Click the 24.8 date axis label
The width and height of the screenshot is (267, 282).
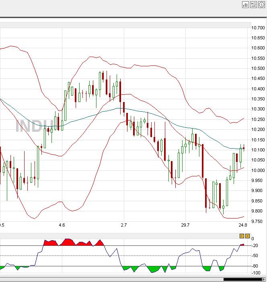click(x=243, y=225)
